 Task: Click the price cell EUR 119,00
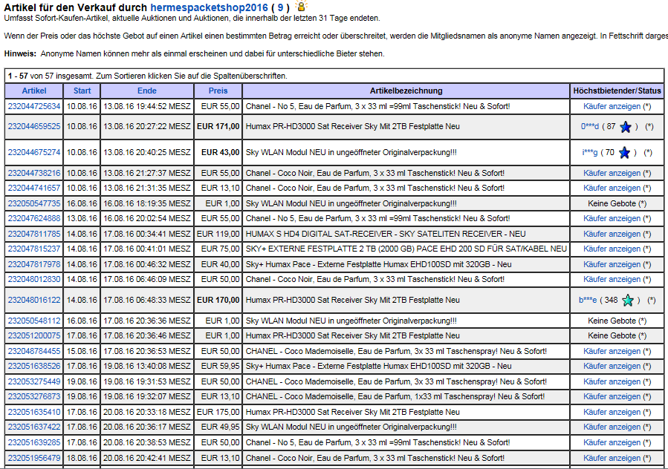tap(218, 234)
